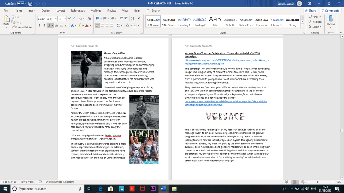Apply the Heading 1 style
Viewport: 344px width, 193px height.
184,22
